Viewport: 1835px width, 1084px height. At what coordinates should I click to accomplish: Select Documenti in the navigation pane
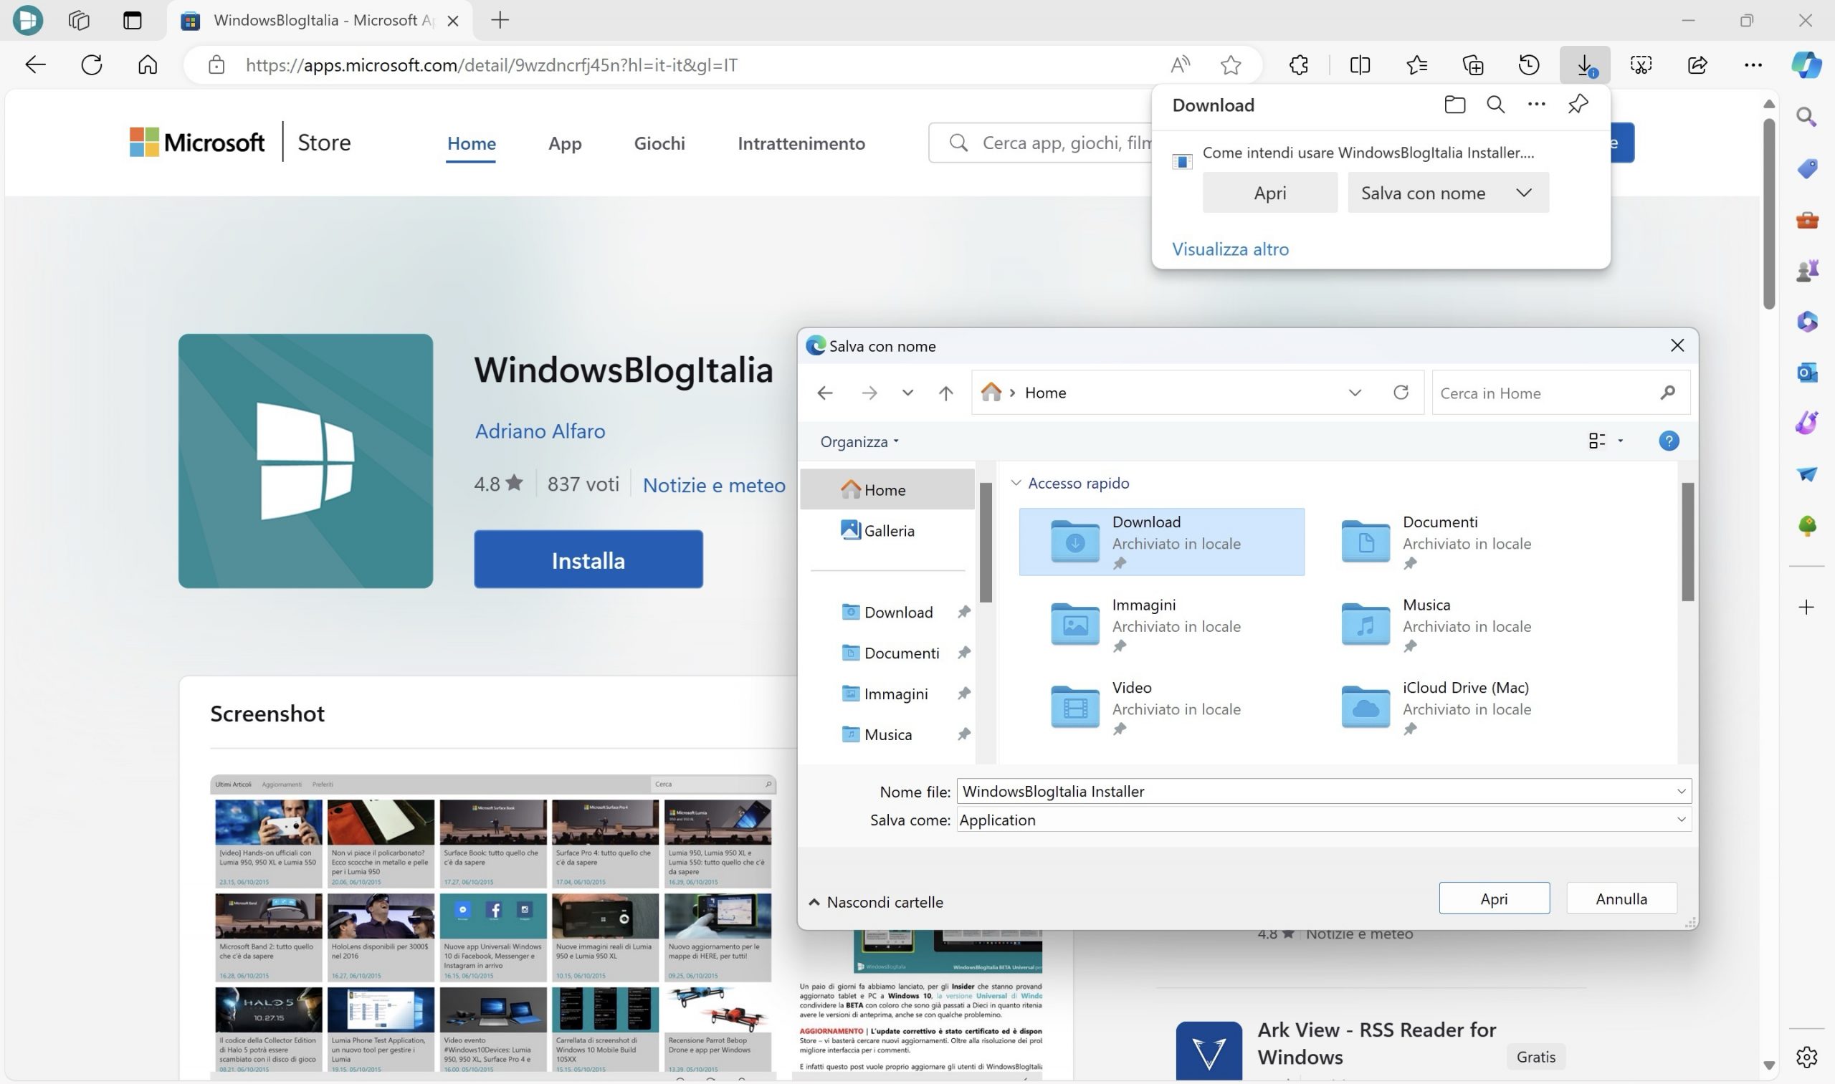[890, 652]
